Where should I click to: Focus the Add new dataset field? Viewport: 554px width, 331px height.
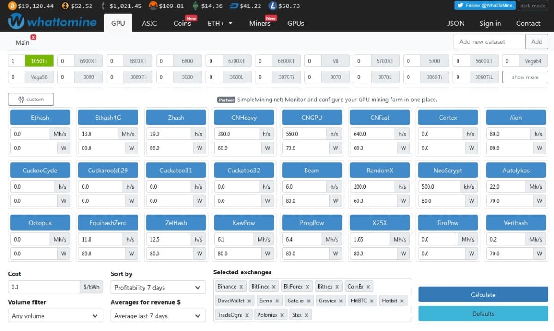(x=490, y=41)
